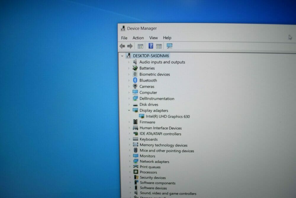Click the printer icon for Print queues

[136, 167]
